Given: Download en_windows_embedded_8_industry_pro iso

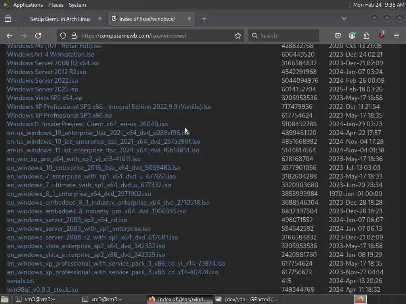Looking at the screenshot, I should (97, 211).
